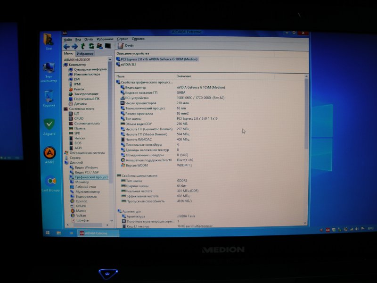Screen dimensions: 377x283
Task: Click the Windows Start button on taskbar
Action: click(x=48, y=233)
